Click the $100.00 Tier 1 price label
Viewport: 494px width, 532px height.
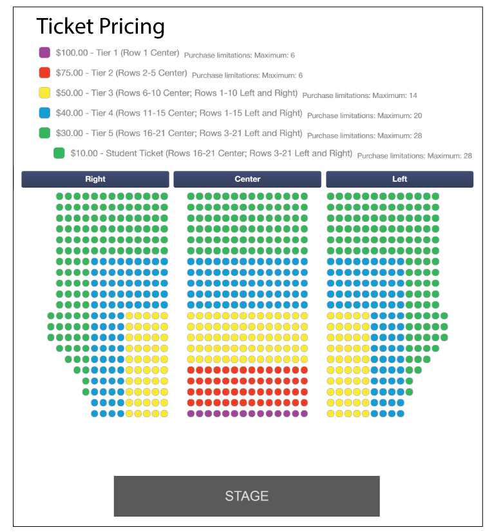pos(117,53)
